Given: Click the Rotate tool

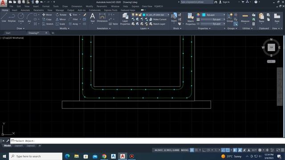Looking at the screenshot, I should point(61,15).
